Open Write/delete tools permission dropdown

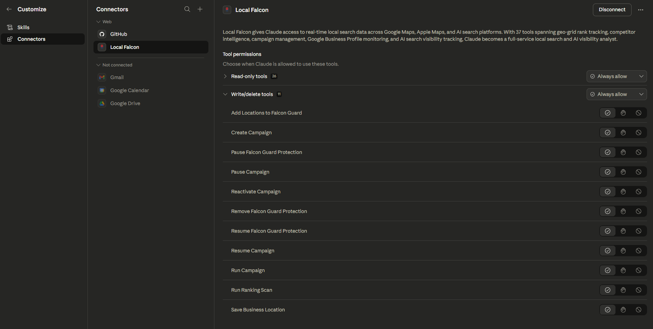[616, 94]
